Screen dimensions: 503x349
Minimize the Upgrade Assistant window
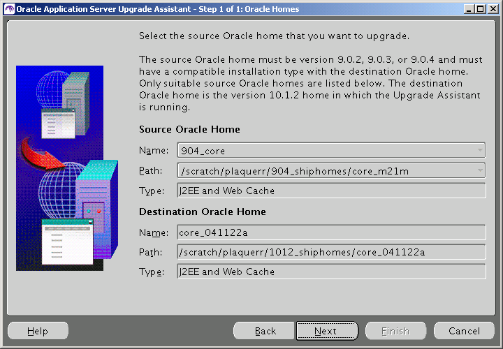tap(469, 9)
